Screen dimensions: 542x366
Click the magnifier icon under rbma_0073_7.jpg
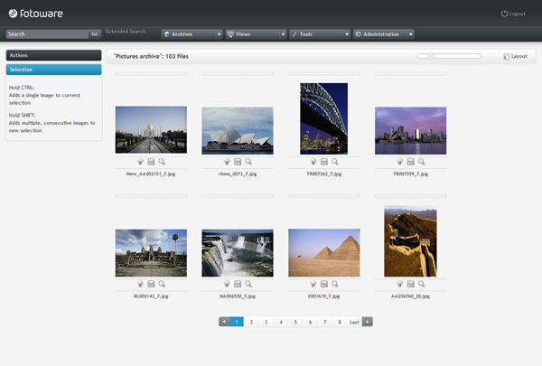248,162
